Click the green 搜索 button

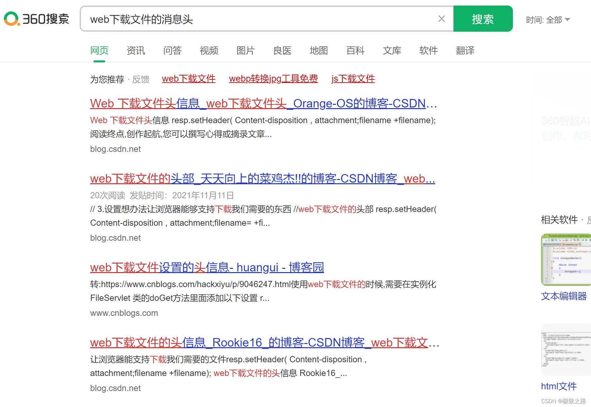click(483, 19)
